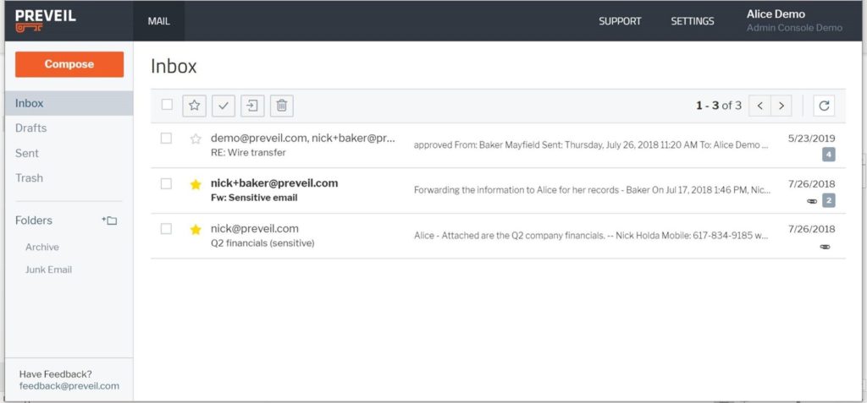The width and height of the screenshot is (867, 403).
Task: Unstar the Q2 financials email
Action: point(196,230)
